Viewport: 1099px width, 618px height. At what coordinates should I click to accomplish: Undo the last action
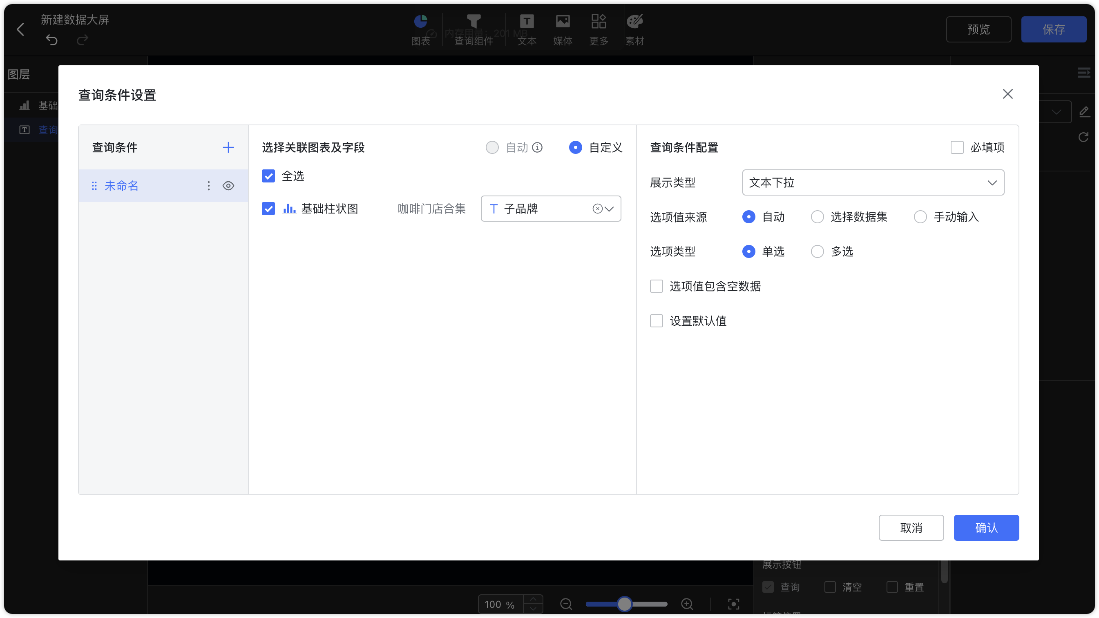pyautogui.click(x=51, y=40)
